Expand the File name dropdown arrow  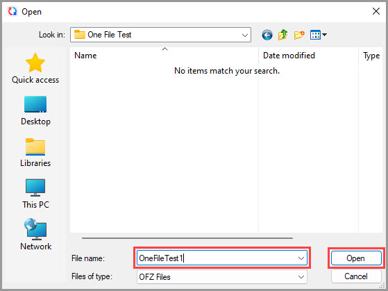301,258
